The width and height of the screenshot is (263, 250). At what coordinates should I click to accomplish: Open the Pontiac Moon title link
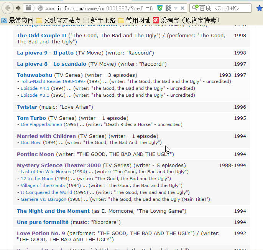point(35,154)
